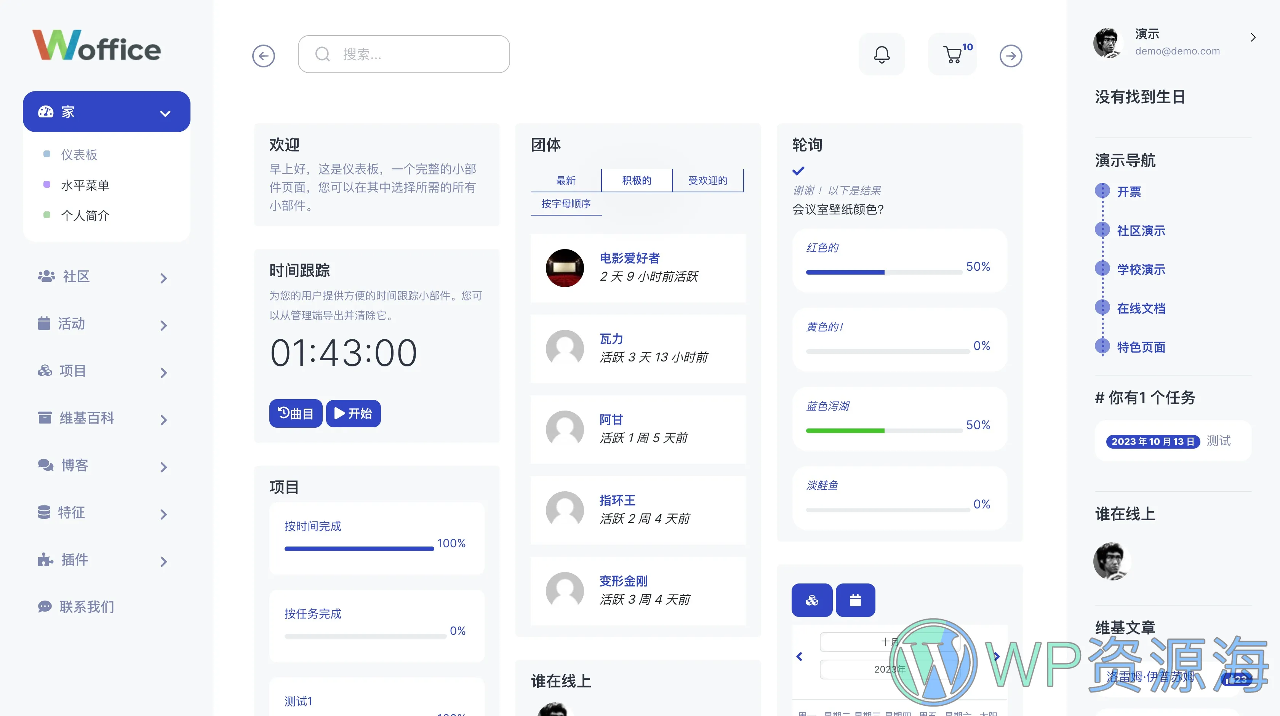Switch to the 受欢迎的 groups tab
The height and width of the screenshot is (716, 1280).
707,181
